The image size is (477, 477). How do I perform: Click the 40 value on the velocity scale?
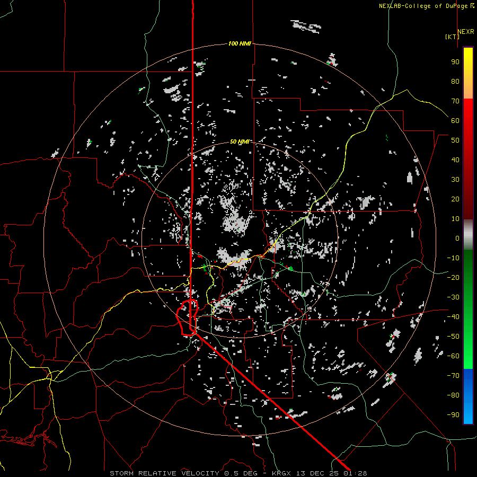pos(455,160)
